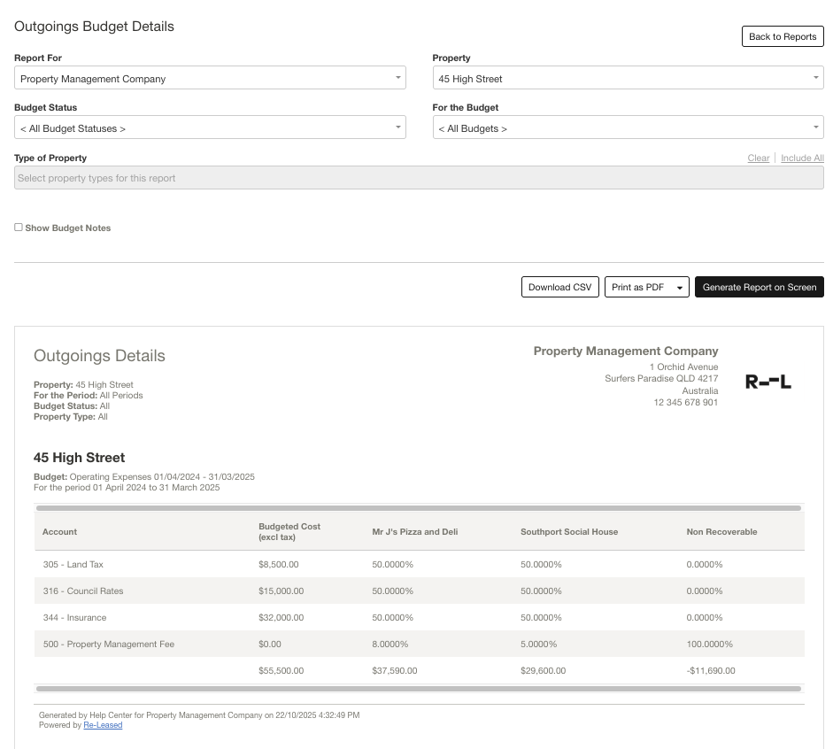Click the Budgeted Cost column header
Viewport: 833px width, 749px height.
pos(289,532)
